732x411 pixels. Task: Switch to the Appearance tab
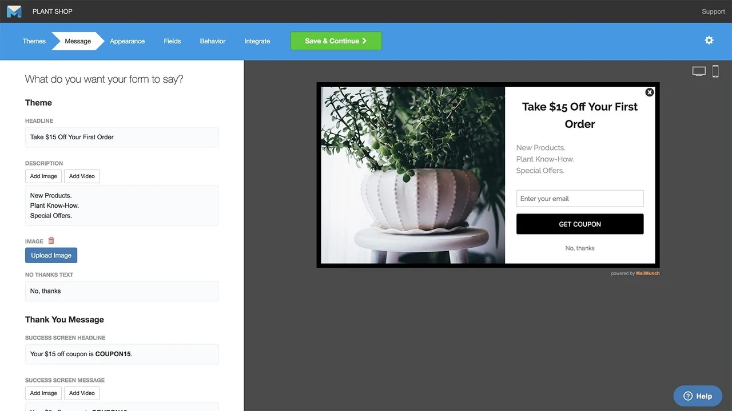pyautogui.click(x=127, y=41)
